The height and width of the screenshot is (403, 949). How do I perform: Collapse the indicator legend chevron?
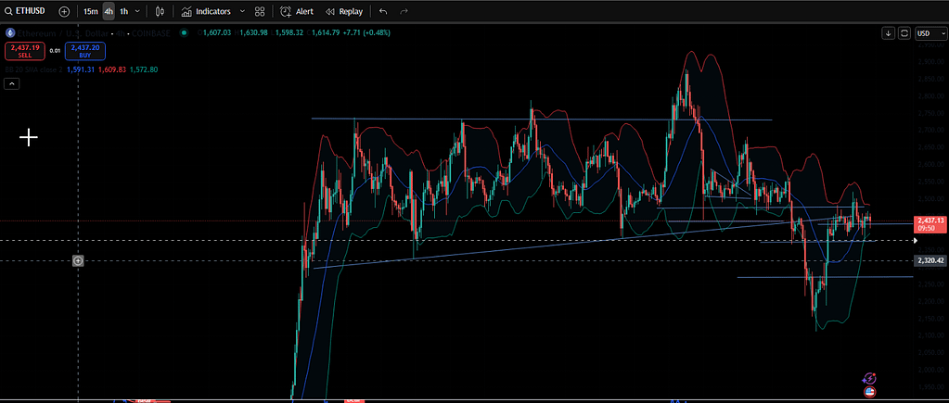click(12, 84)
